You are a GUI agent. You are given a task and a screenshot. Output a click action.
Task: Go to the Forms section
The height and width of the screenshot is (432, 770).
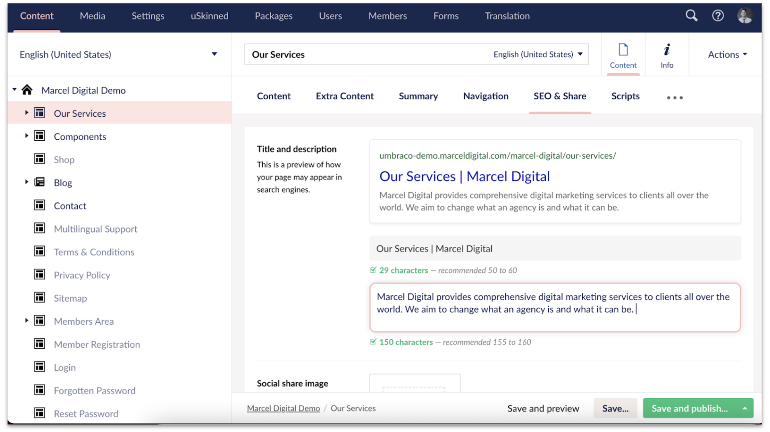click(446, 16)
